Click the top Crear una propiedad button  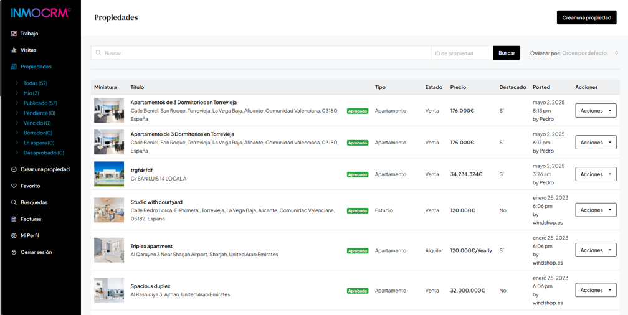(x=586, y=17)
